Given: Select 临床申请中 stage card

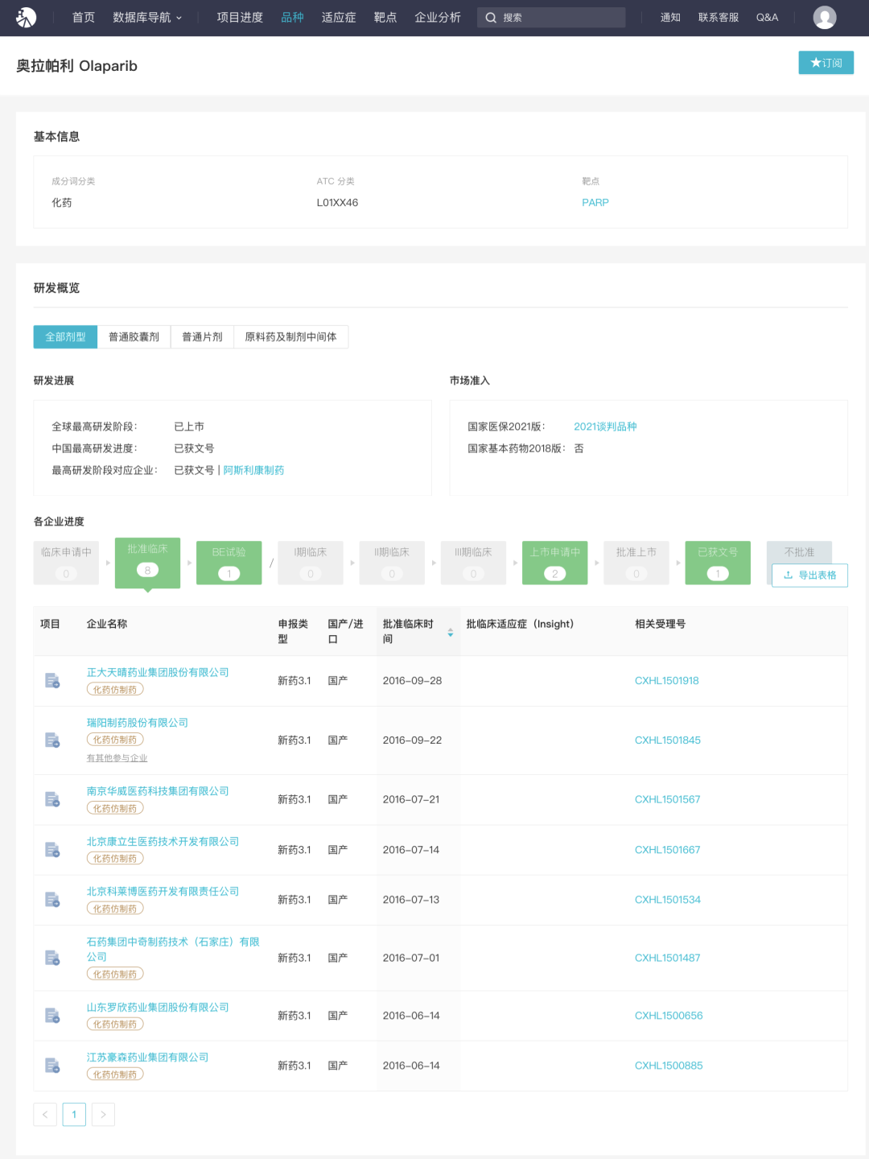Looking at the screenshot, I should pyautogui.click(x=66, y=563).
